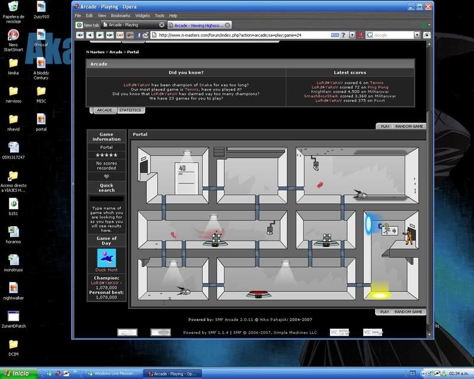Click the ES language indicator in the tray

click(412, 374)
